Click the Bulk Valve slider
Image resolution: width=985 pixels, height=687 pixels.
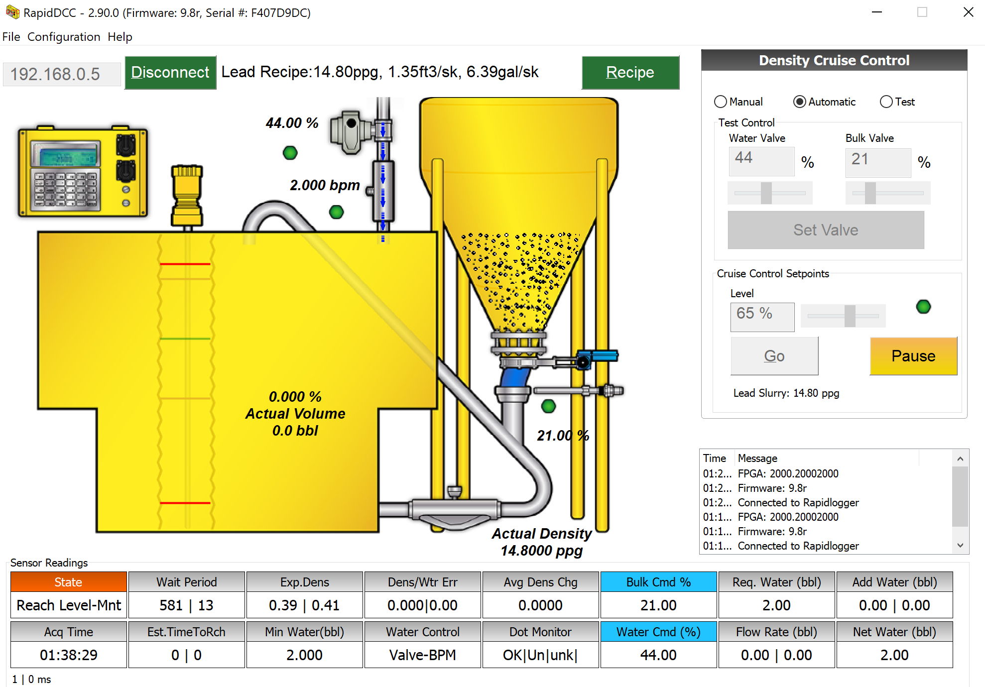coord(887,193)
